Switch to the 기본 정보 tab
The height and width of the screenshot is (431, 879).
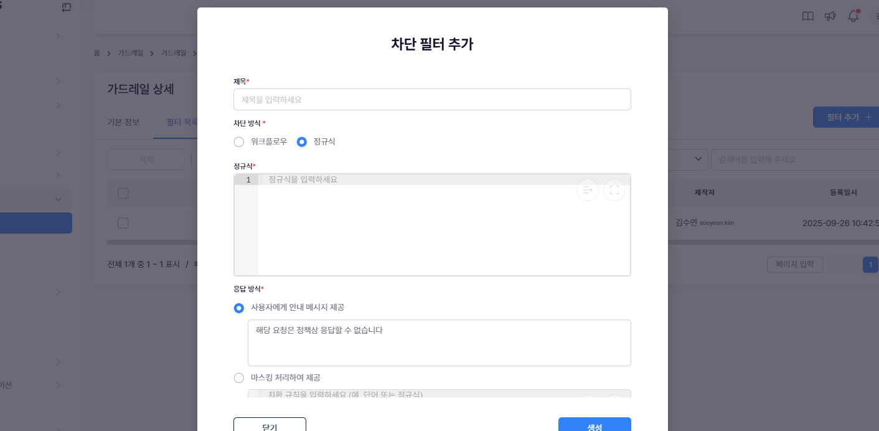pyautogui.click(x=123, y=122)
